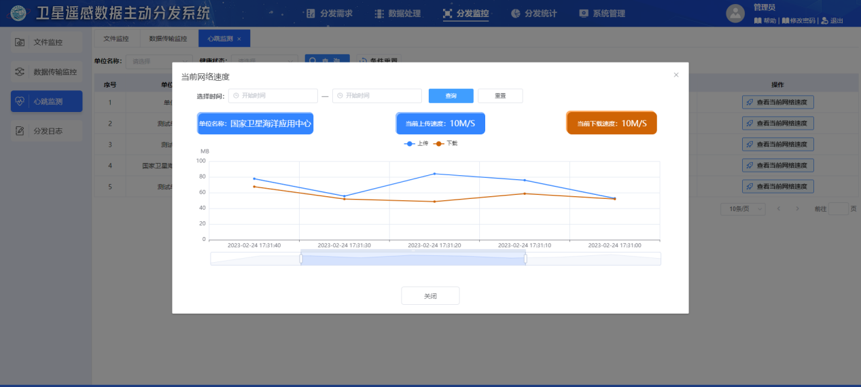Switch to the 文件监控 tab

tap(116, 39)
